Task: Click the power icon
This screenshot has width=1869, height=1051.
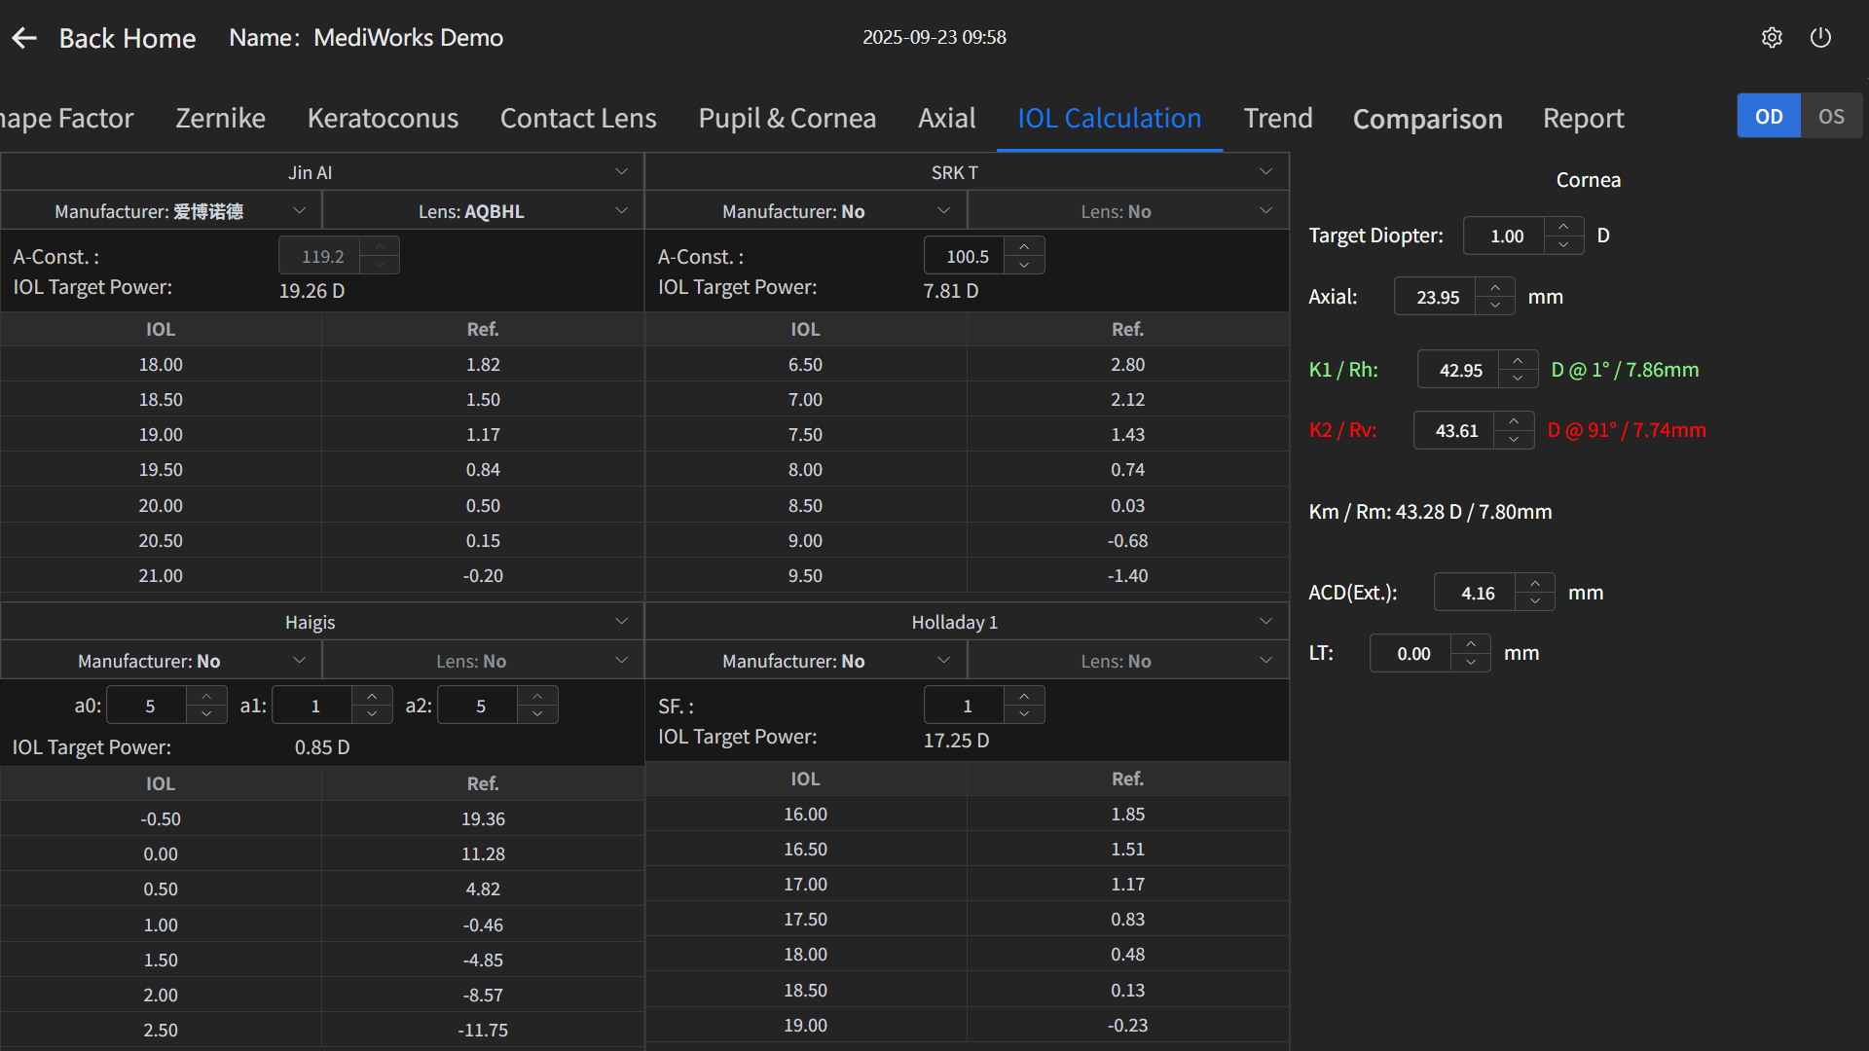Action: (x=1820, y=37)
